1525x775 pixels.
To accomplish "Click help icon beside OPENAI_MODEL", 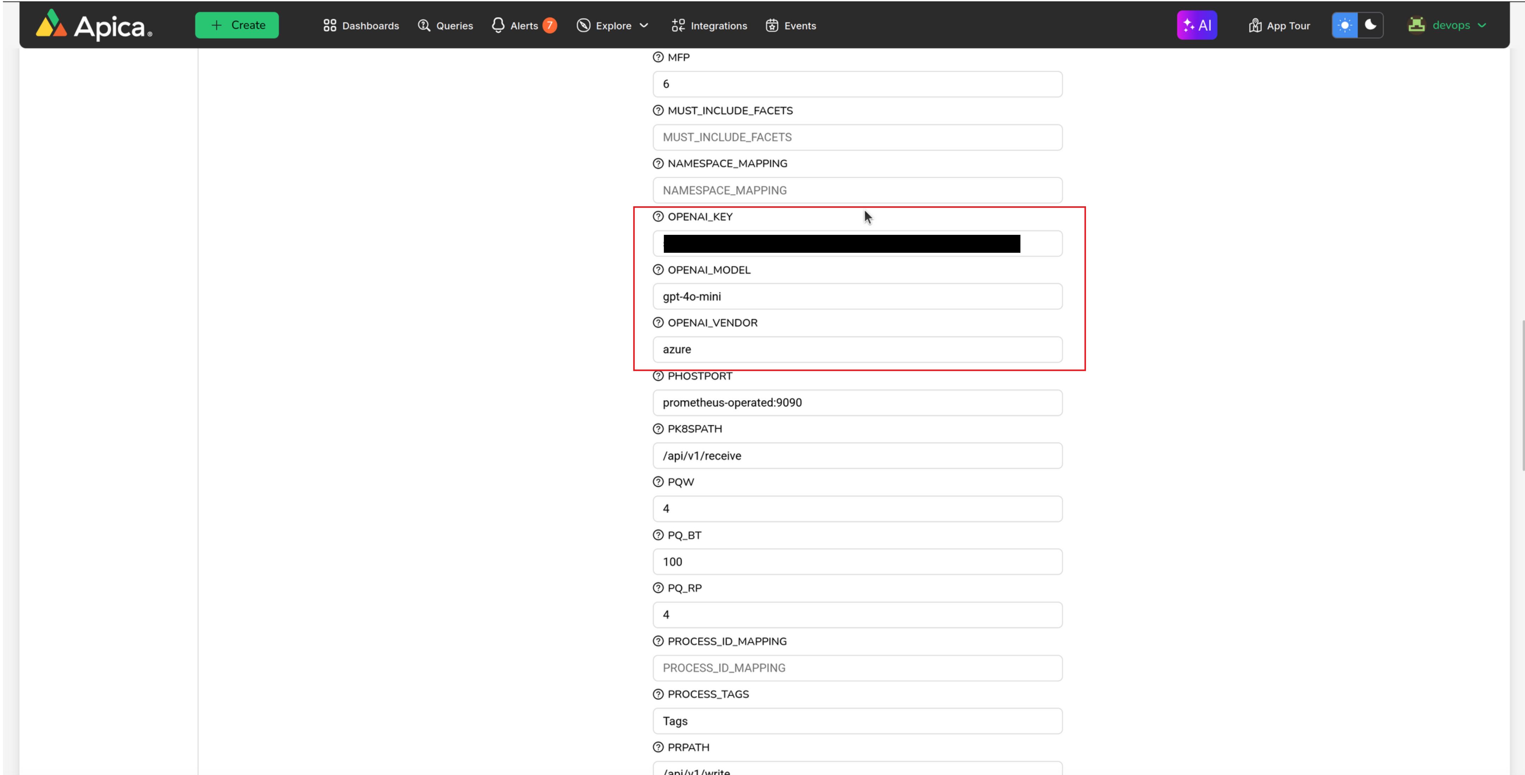I will (x=658, y=270).
